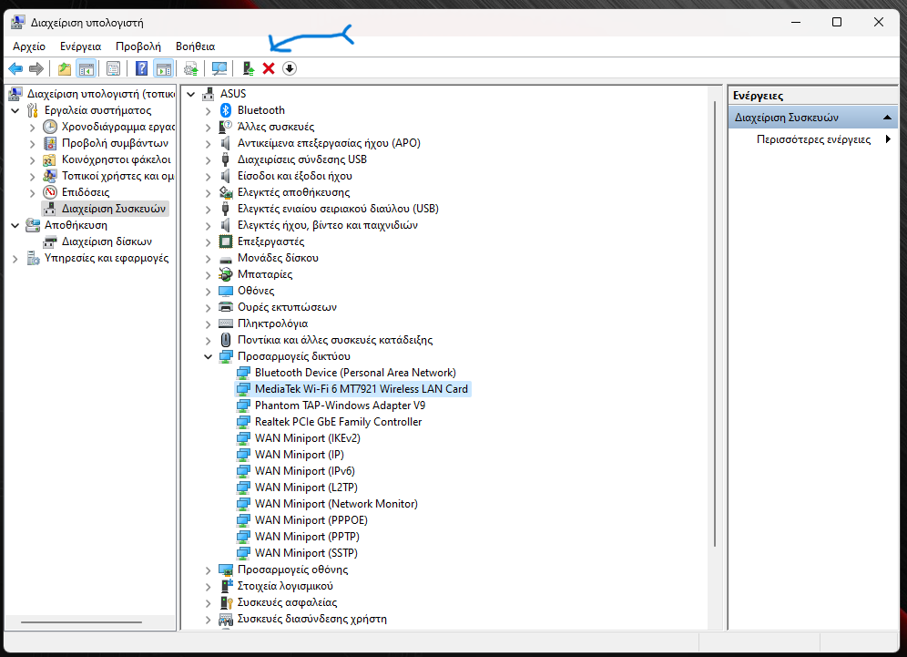This screenshot has height=657, width=907.
Task: Click the device list vertical scrollbar
Action: (x=715, y=324)
